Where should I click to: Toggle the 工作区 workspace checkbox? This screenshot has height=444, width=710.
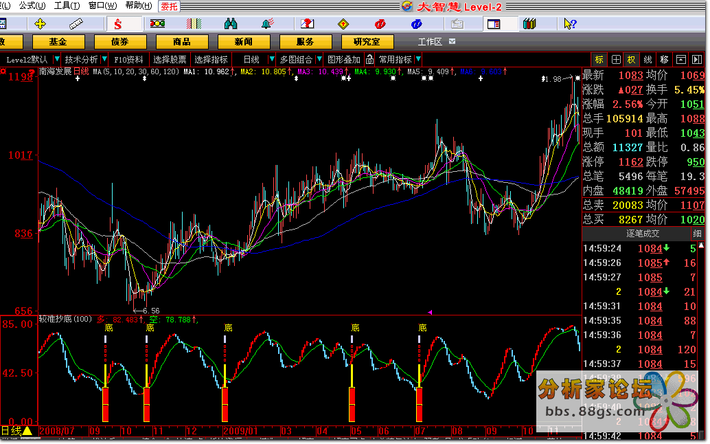452,42
